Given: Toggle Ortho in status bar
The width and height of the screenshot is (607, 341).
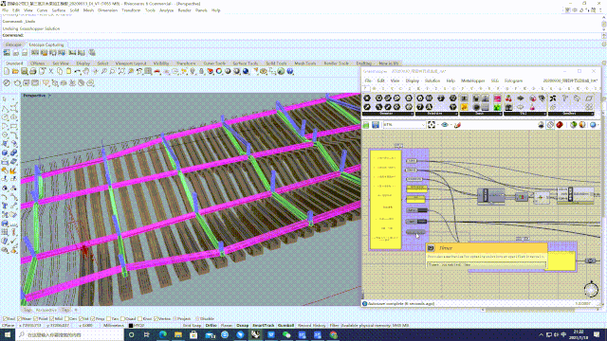Looking at the screenshot, I should point(211,326).
